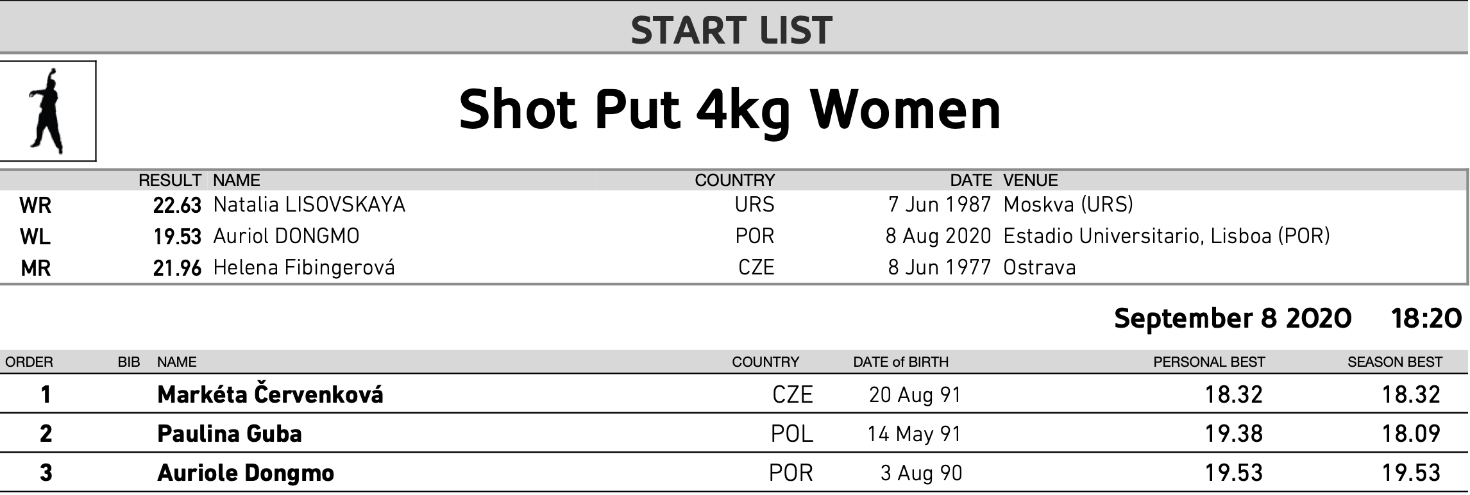Viewport: 1470px width, 495px height.
Task: Select the START LIST header title
Action: pyautogui.click(x=731, y=29)
